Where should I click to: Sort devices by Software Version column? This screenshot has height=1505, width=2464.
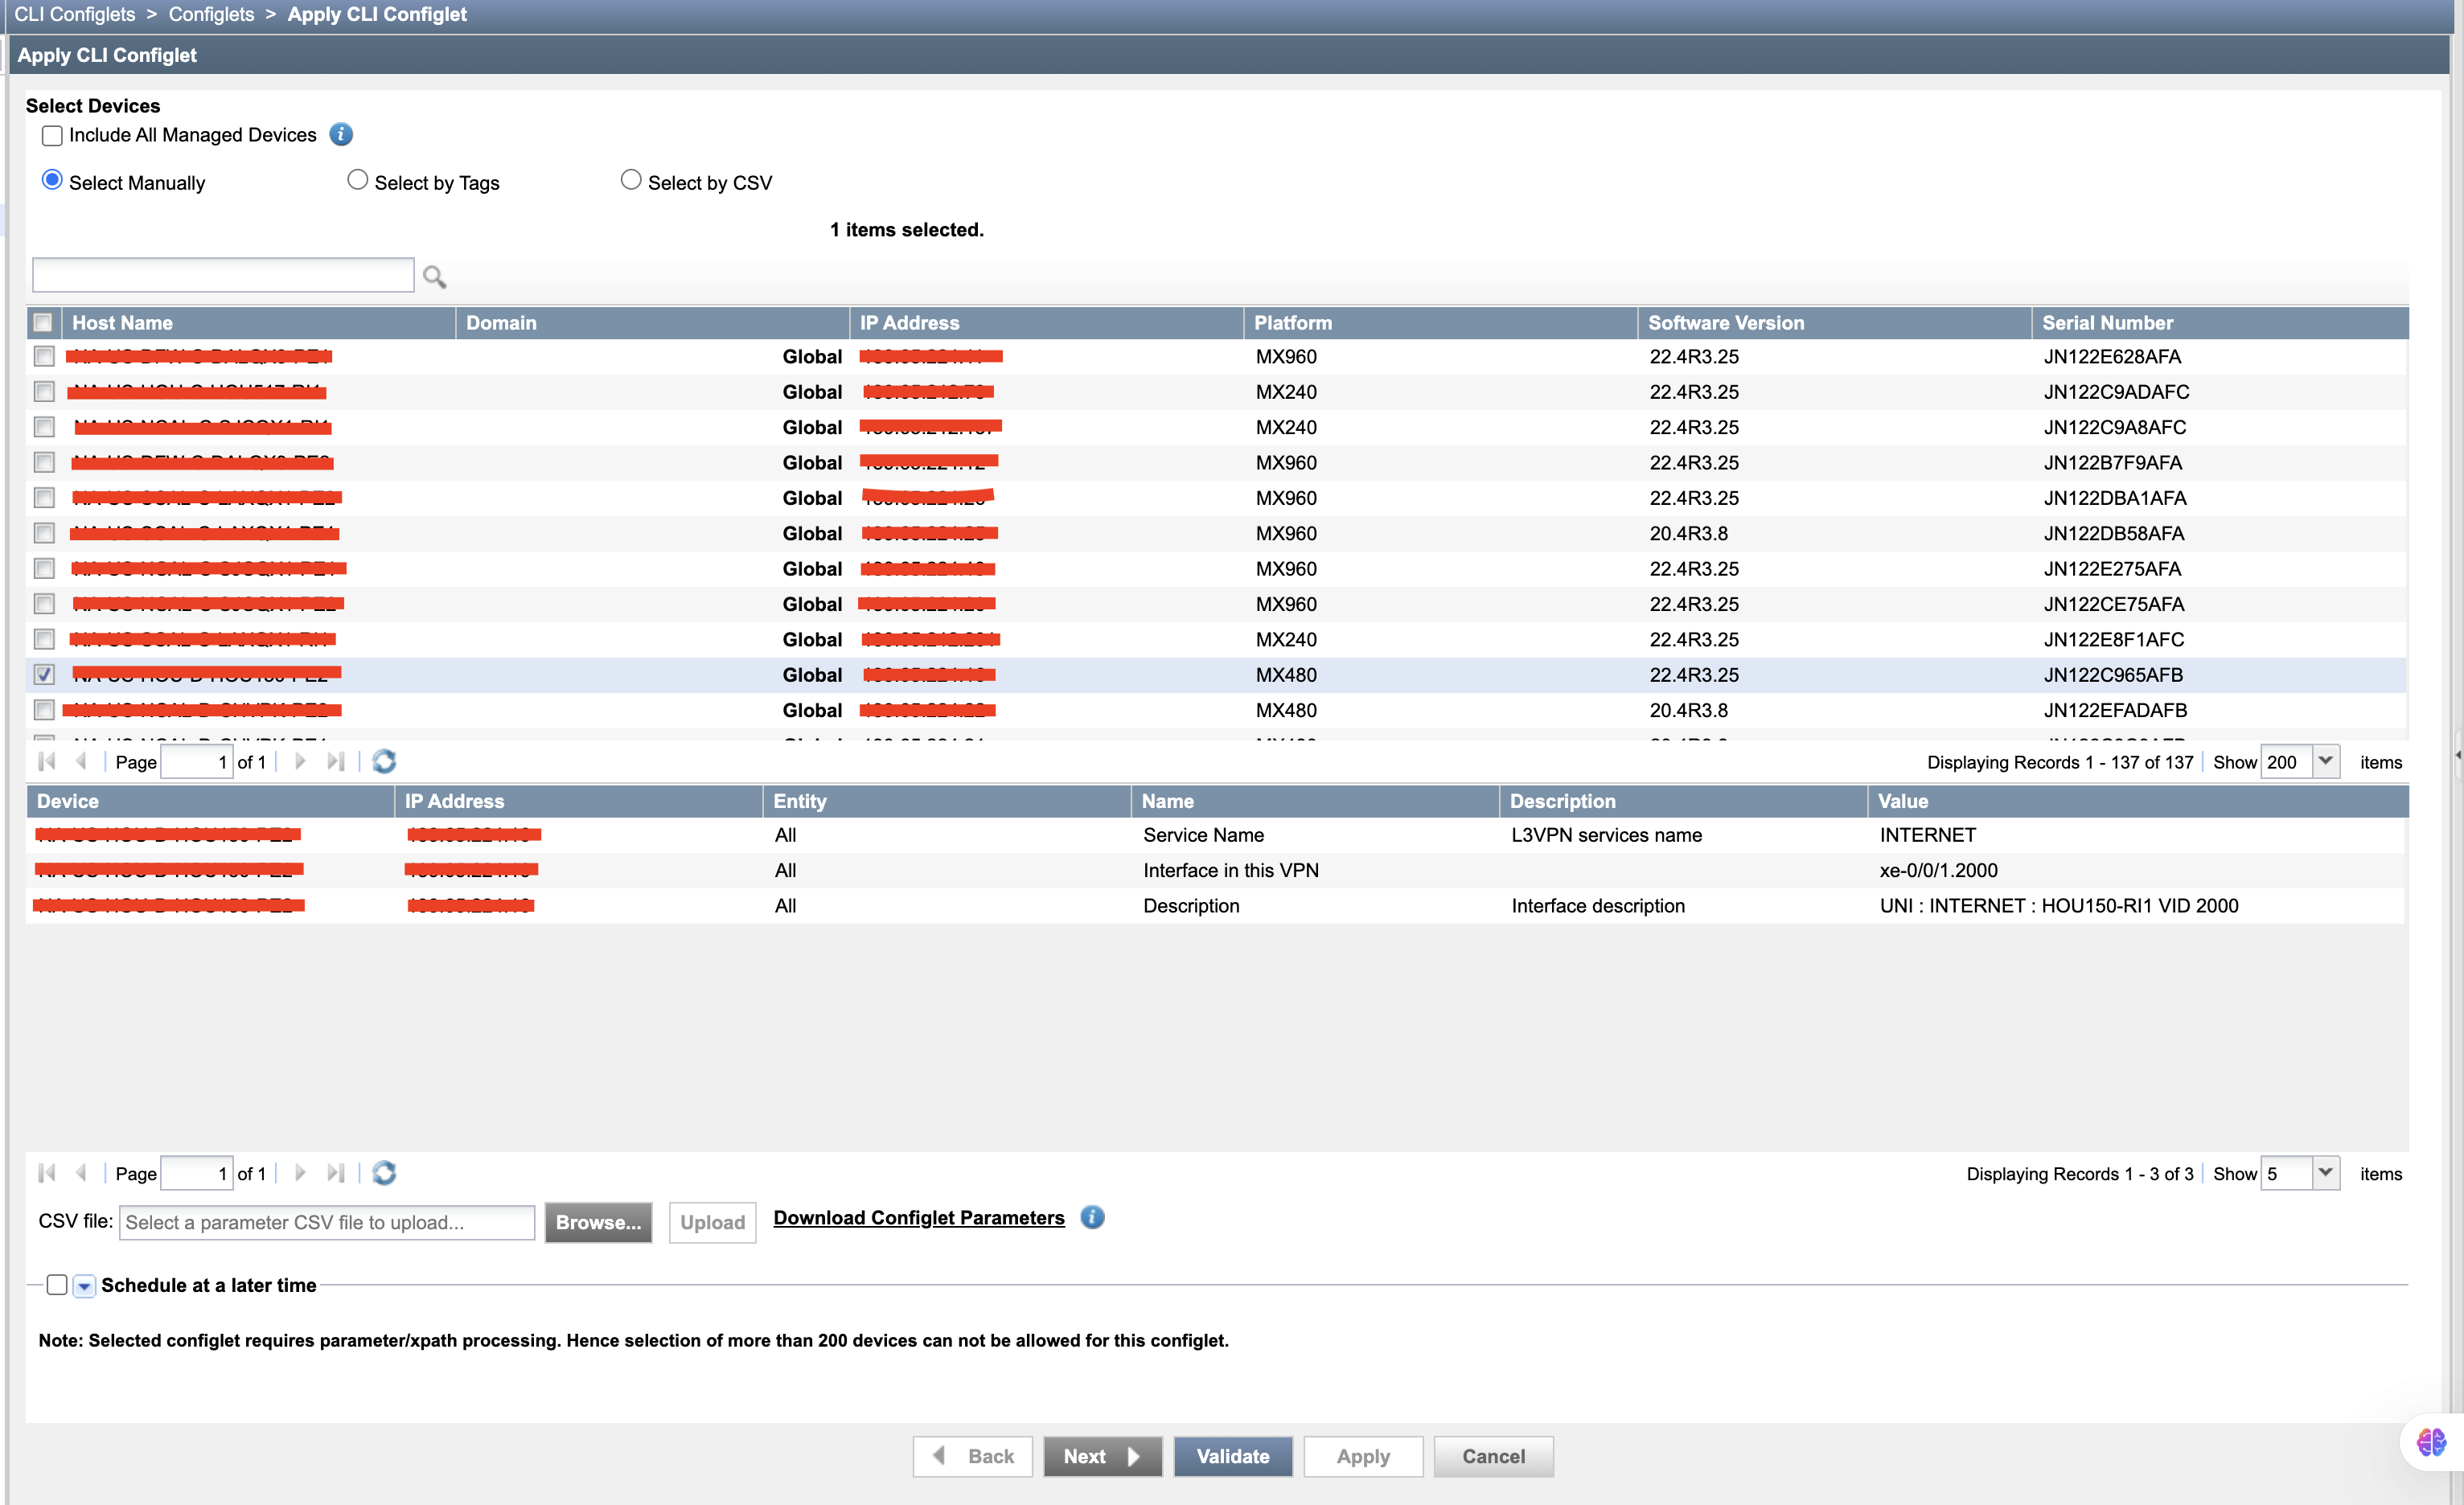tap(1834, 323)
